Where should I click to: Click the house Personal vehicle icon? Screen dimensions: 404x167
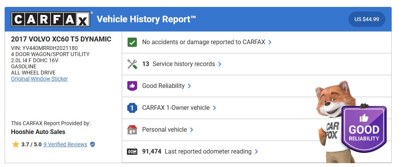(132, 130)
